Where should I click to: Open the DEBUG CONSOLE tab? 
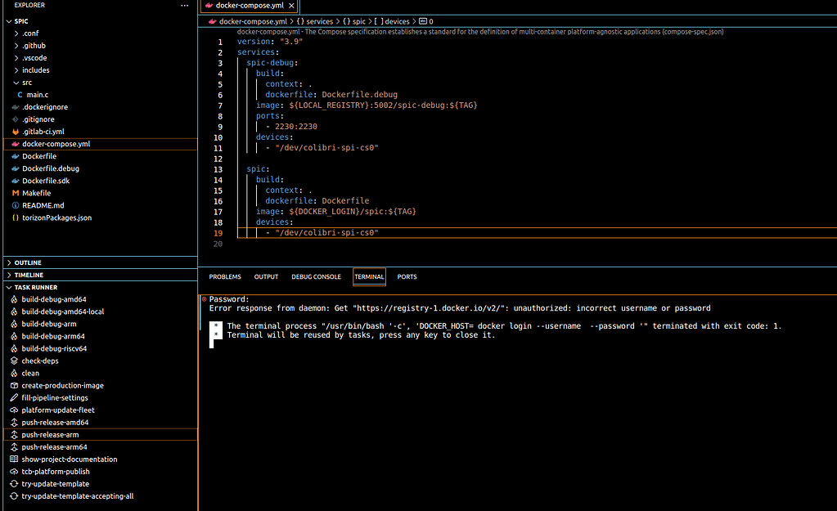pyautogui.click(x=316, y=276)
